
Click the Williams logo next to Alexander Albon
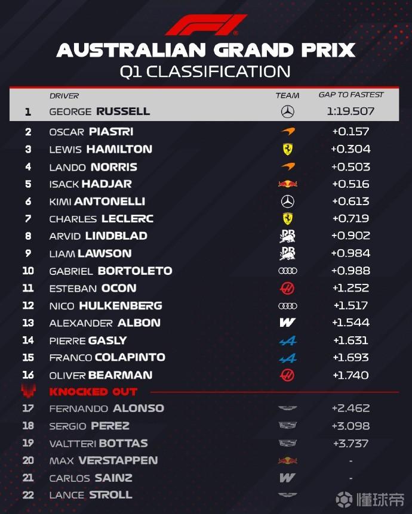287,323
